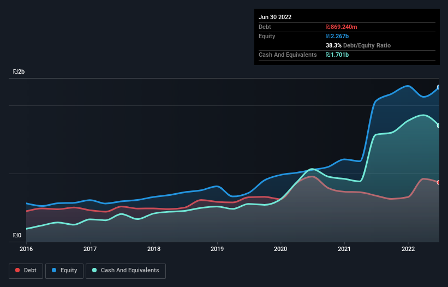
Task: Click the Equity row label in tooltip
Action: click(x=267, y=36)
